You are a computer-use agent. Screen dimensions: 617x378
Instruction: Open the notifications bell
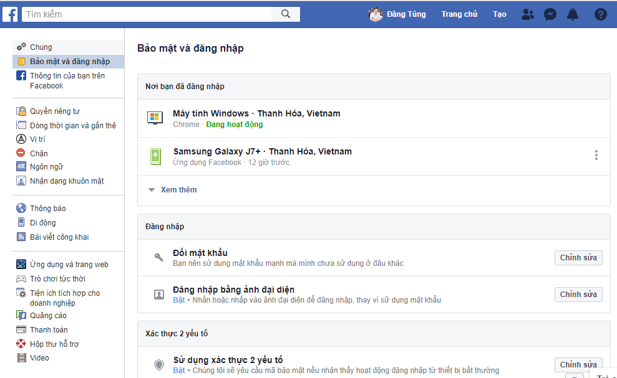point(573,14)
